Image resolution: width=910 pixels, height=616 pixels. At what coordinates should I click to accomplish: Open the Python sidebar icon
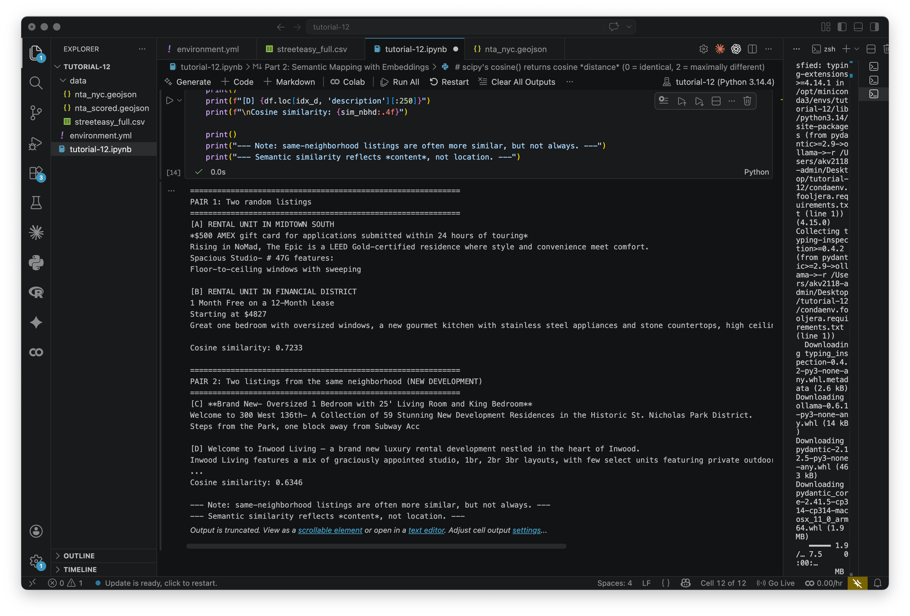(36, 262)
